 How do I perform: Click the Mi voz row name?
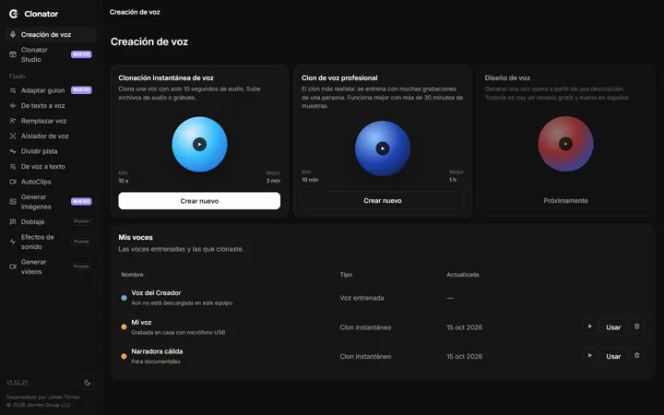tap(141, 322)
